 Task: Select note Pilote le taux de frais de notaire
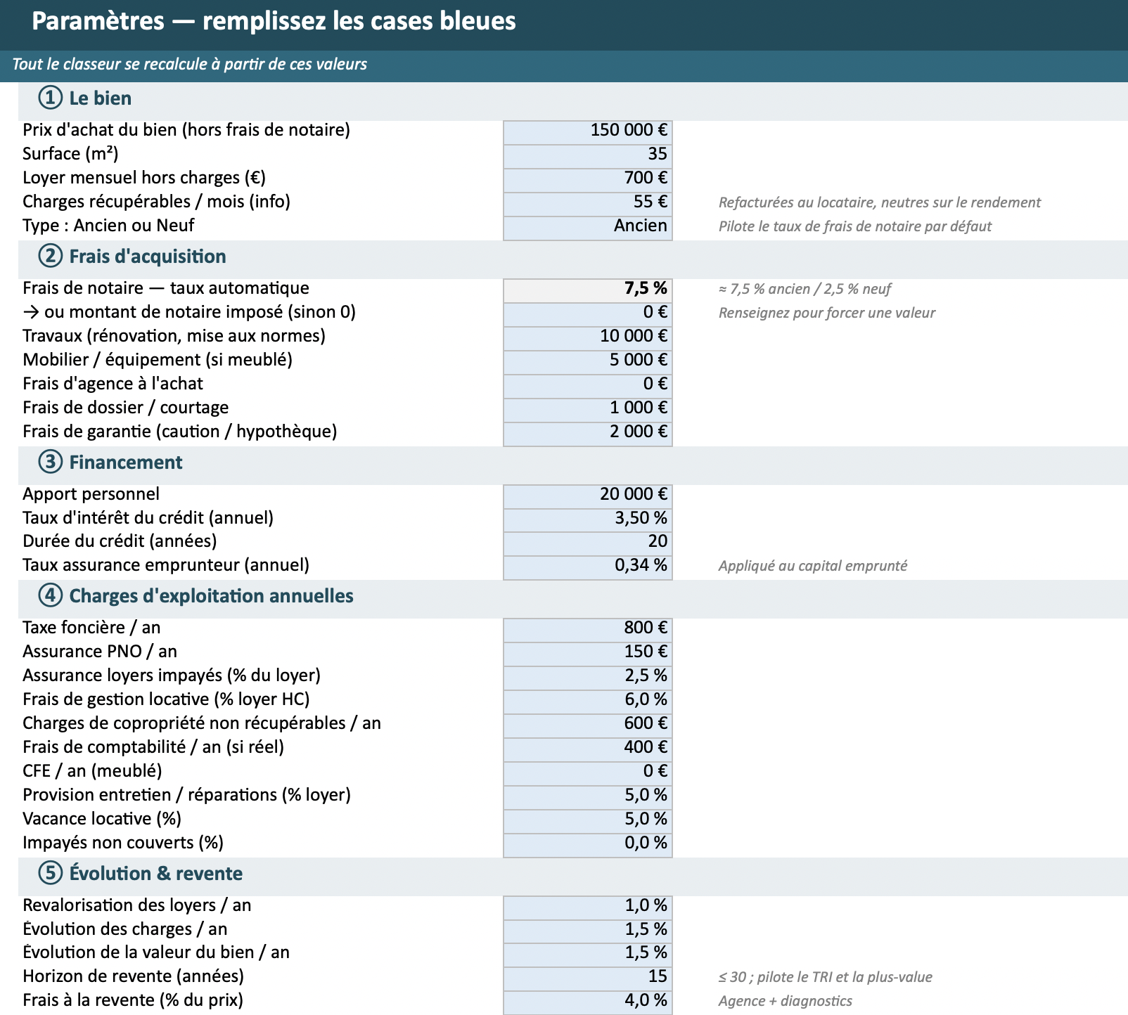pyautogui.click(x=855, y=226)
